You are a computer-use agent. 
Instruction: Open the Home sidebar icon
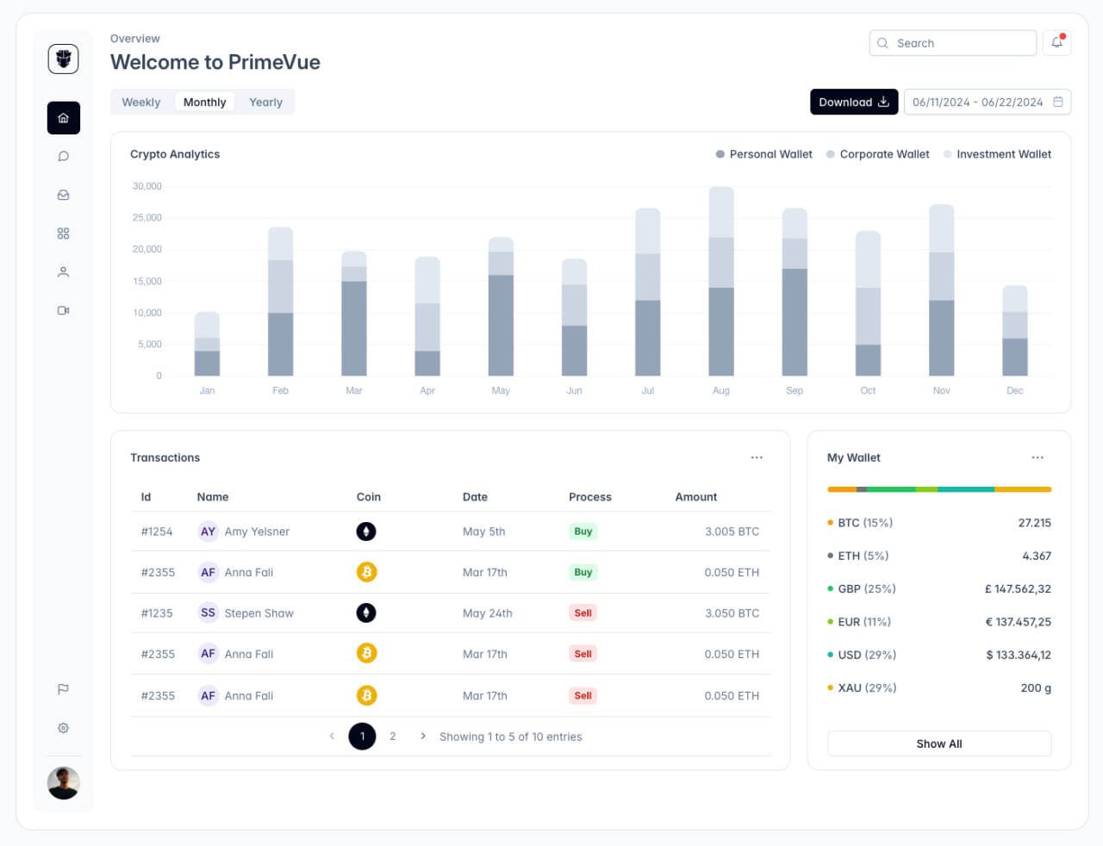(63, 118)
